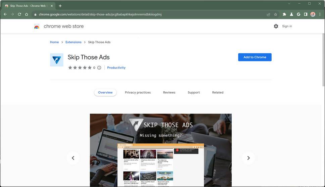The height and width of the screenshot is (187, 325).
Task: Show previous screenshot in carousel
Action: pos(73,158)
